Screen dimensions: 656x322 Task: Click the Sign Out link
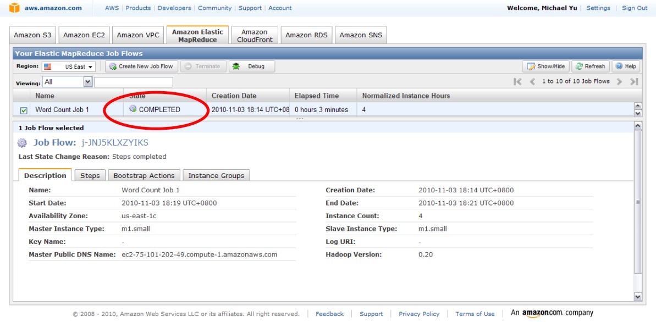[x=635, y=8]
